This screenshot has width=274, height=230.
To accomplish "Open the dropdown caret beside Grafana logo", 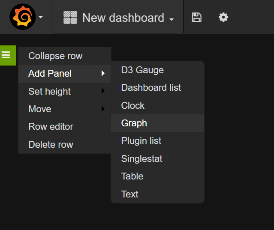I will pos(41,17).
